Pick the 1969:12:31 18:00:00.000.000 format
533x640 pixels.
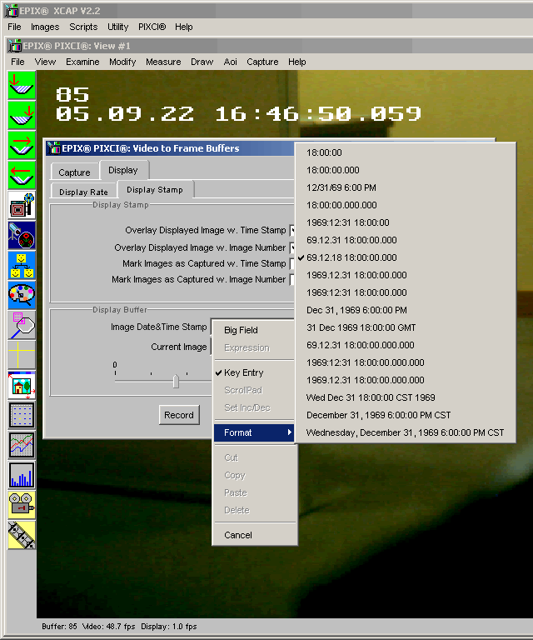406,362
